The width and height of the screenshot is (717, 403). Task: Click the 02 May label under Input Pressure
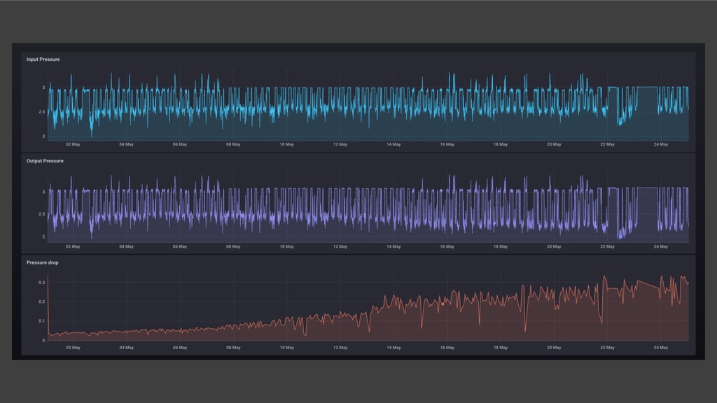(73, 145)
